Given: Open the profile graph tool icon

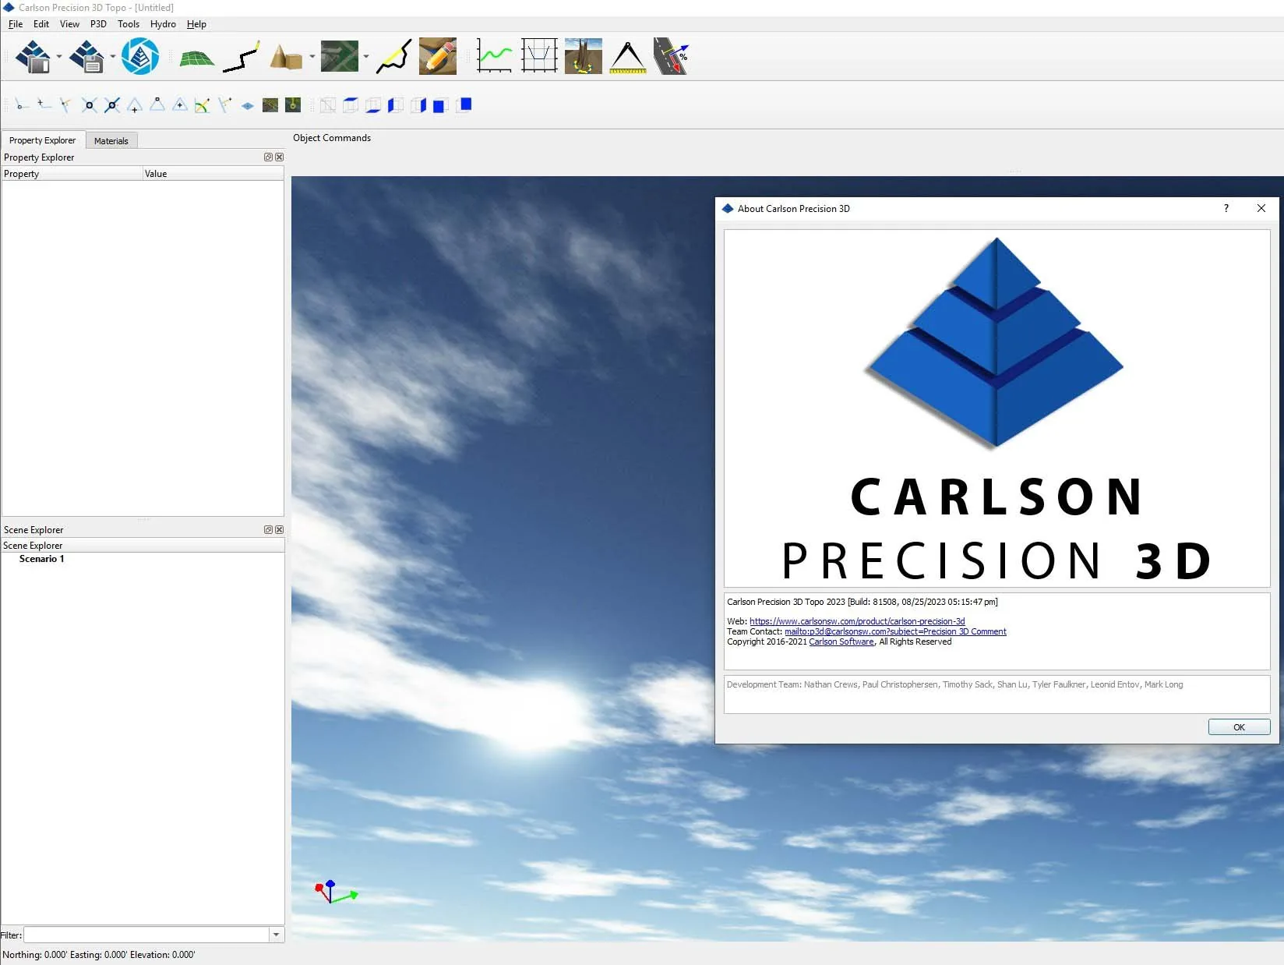Looking at the screenshot, I should (494, 56).
